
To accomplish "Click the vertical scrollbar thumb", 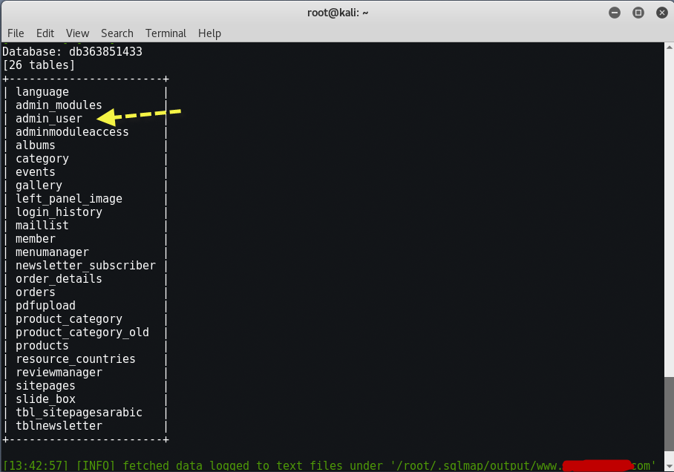I will point(670,414).
